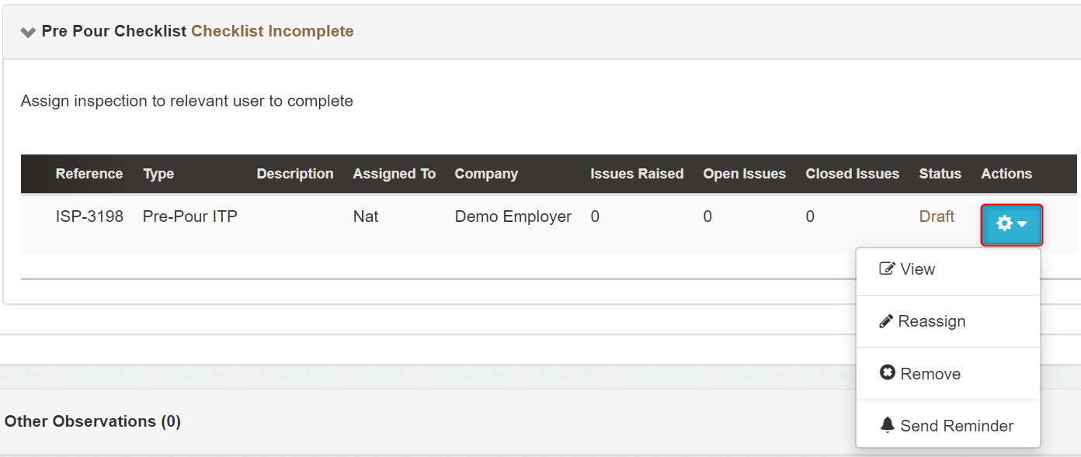Click the Assigned To column header

tap(394, 174)
